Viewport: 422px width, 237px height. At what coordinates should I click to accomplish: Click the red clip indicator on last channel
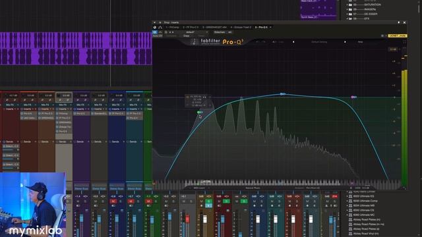click(x=334, y=196)
